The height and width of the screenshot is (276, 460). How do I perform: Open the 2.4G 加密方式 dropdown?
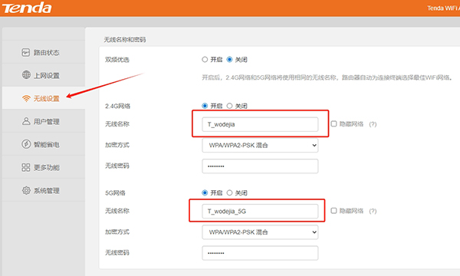click(260, 145)
